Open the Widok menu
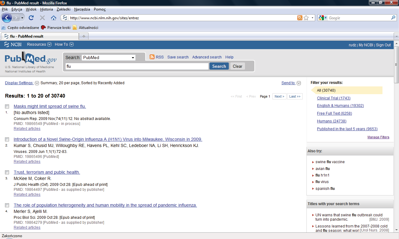This screenshot has height=239, width=399. [x=31, y=9]
